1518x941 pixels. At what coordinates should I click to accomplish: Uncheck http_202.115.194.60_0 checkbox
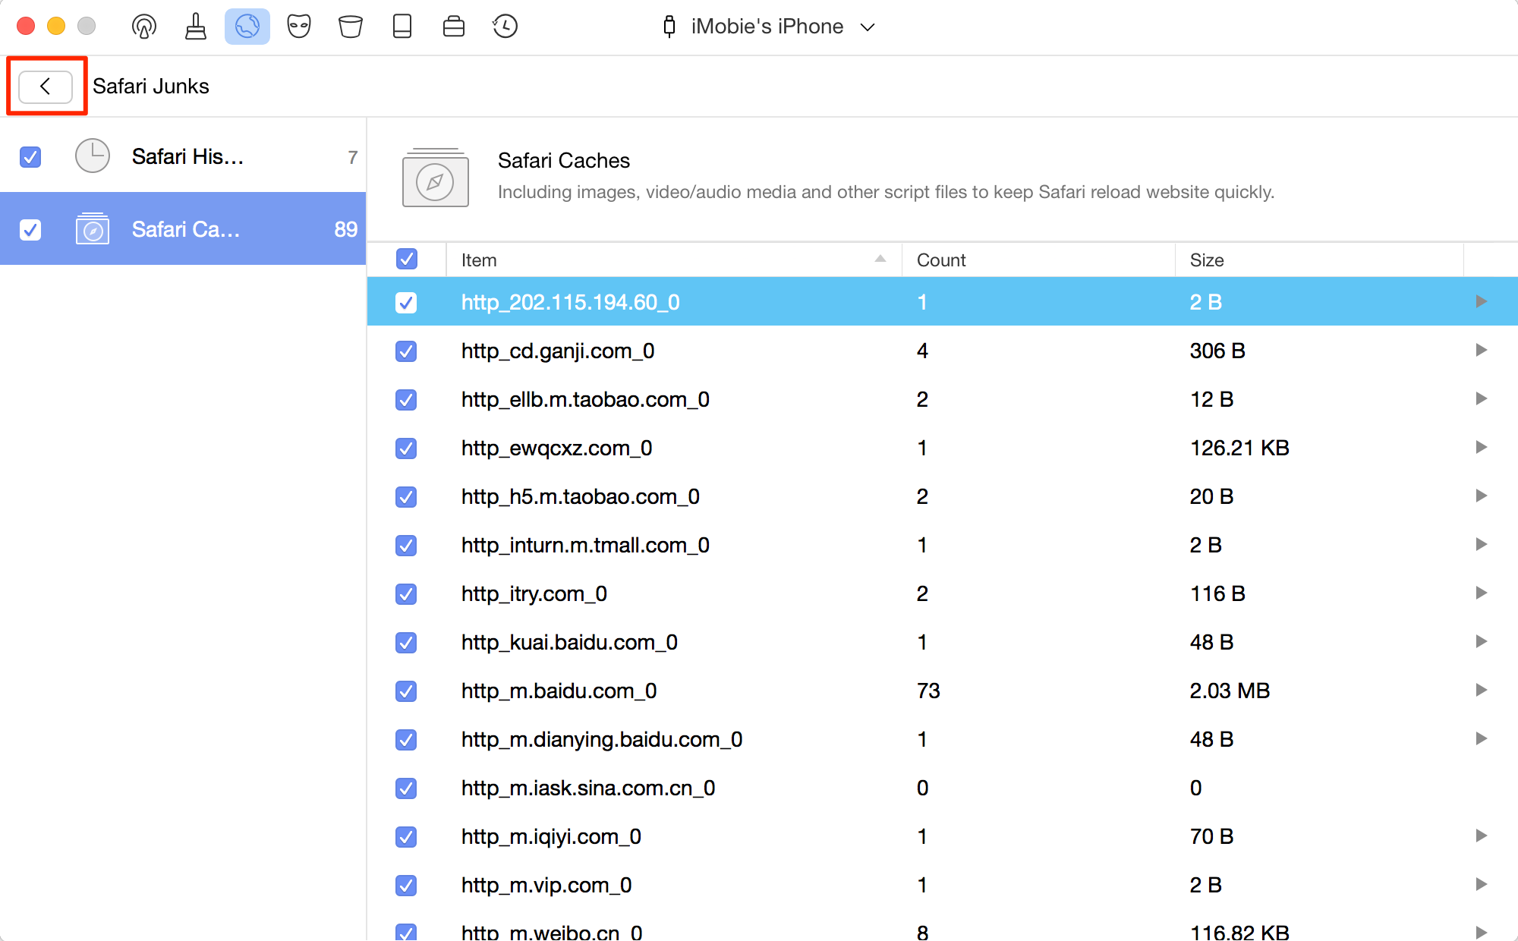(x=406, y=303)
